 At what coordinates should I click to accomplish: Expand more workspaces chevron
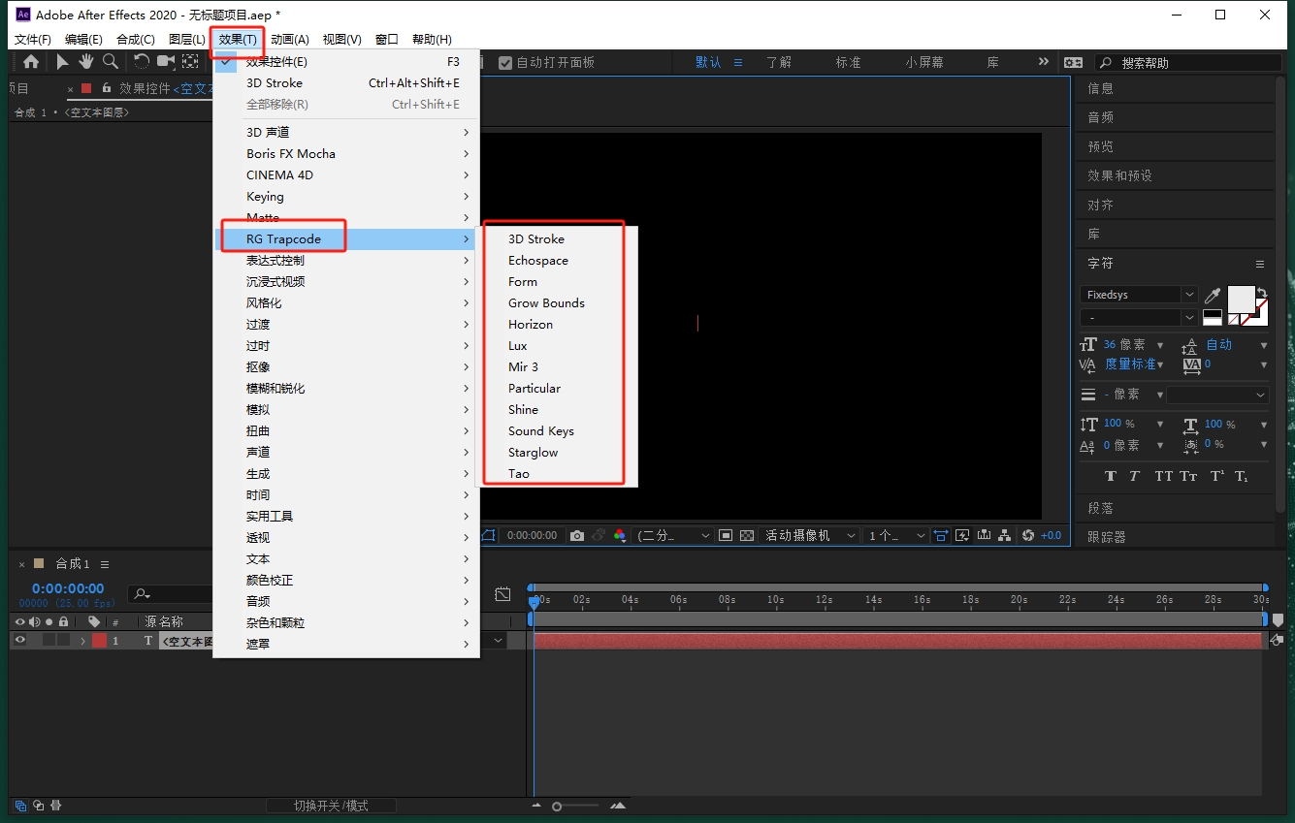click(1043, 61)
